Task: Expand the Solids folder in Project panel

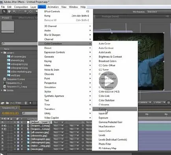Action: (x=2, y=90)
